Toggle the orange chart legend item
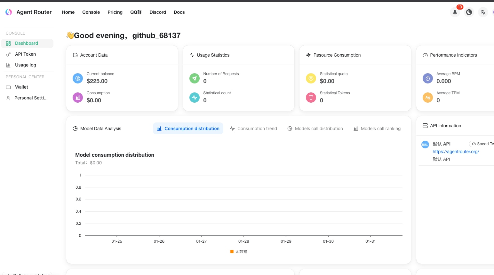Image resolution: width=494 pixels, height=275 pixels. [239, 252]
